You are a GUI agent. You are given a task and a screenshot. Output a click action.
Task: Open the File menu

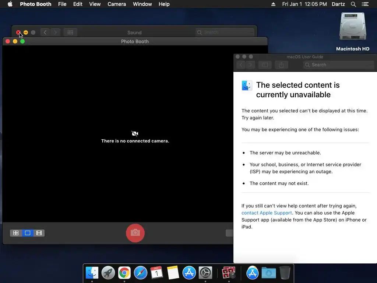click(62, 4)
